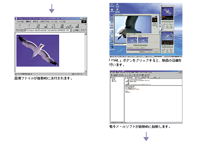This screenshot has height=144, width=197.
Task: Click the Back arrow in Internet Explorer toolbar
Action: [20, 26]
